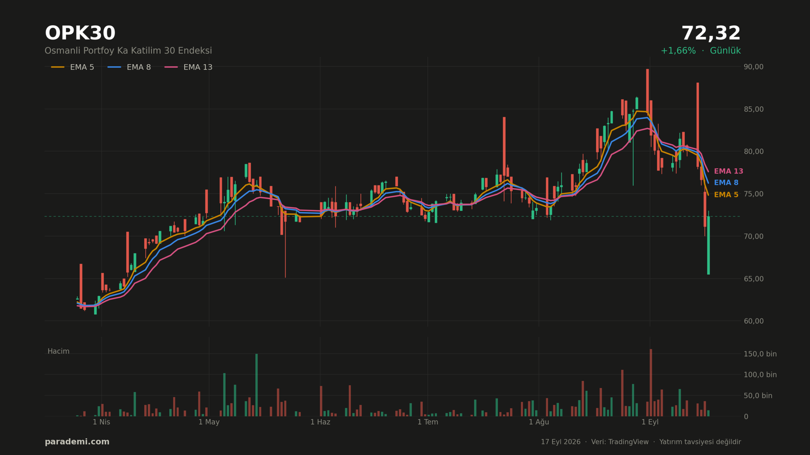The height and width of the screenshot is (455, 810).
Task: Click the 'Hacim' volume panel label
Action: (58, 351)
